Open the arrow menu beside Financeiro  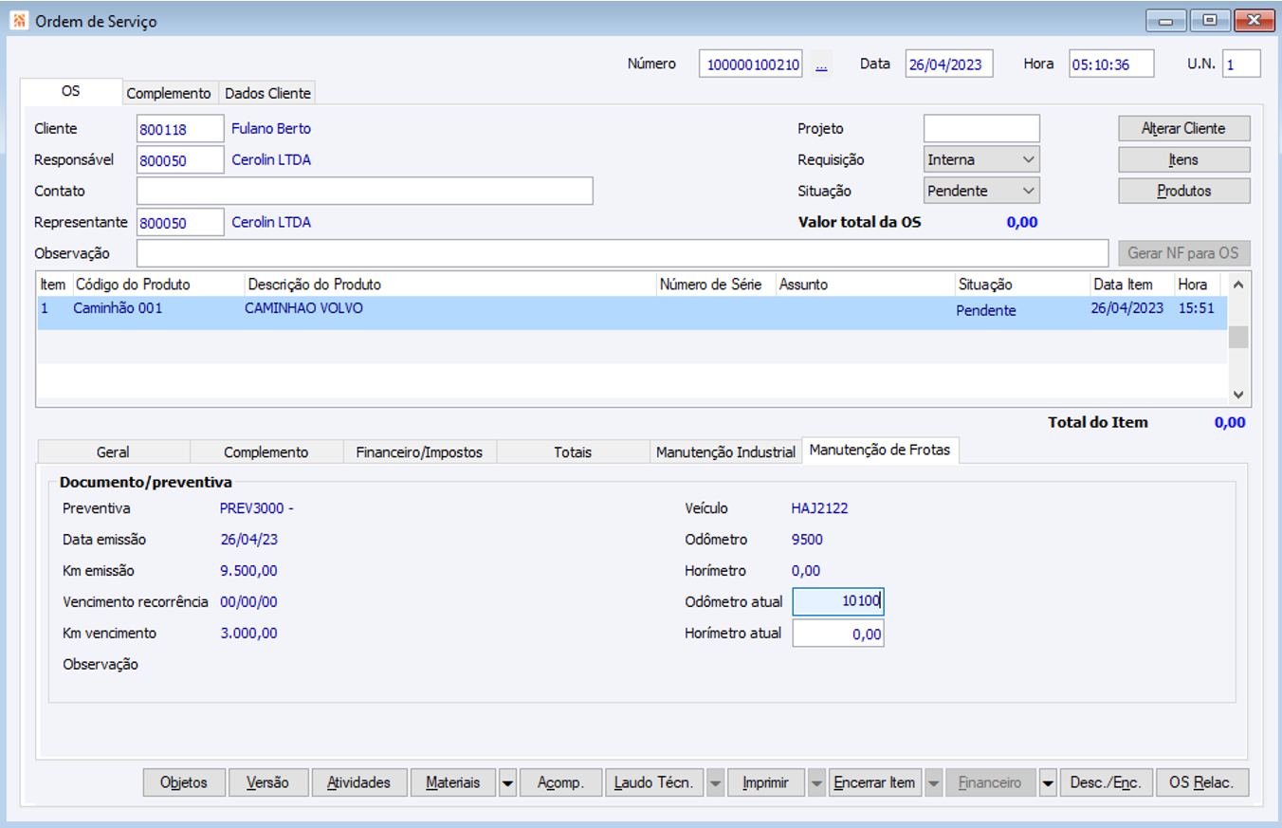(x=1048, y=783)
